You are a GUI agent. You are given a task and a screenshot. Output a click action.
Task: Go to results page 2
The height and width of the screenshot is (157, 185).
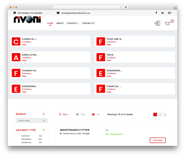(160, 115)
